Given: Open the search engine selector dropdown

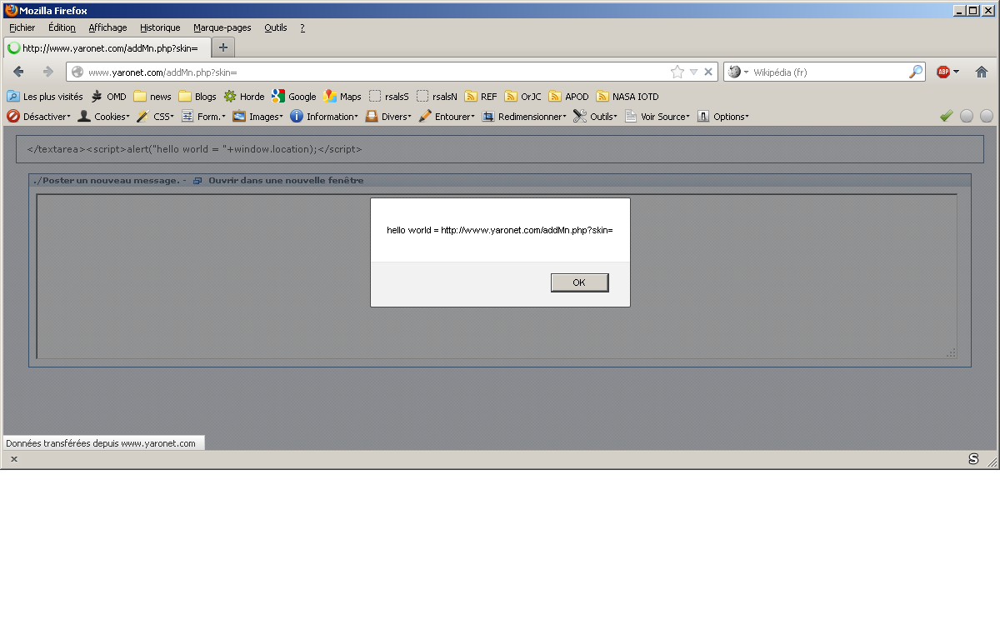Looking at the screenshot, I should [737, 72].
